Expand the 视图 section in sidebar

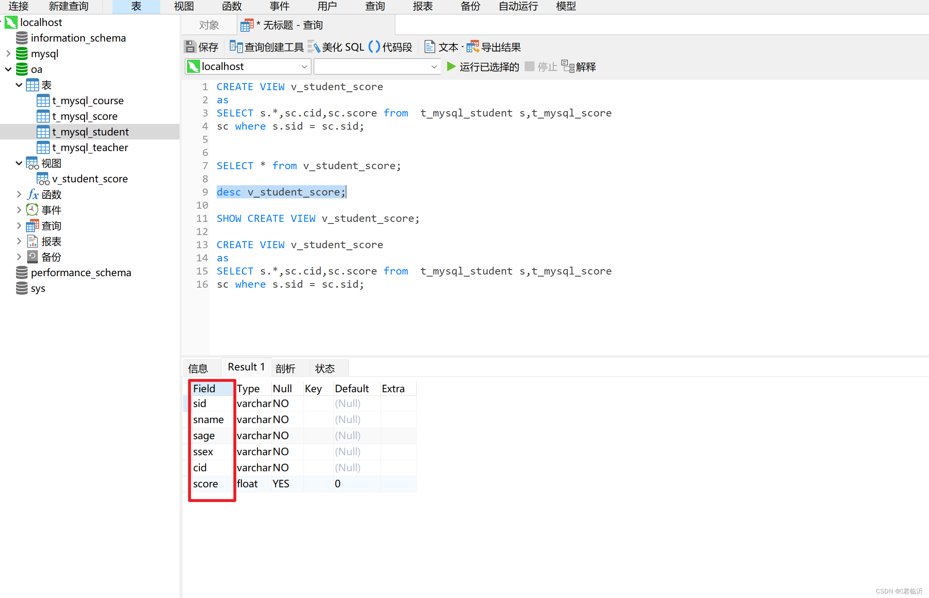click(18, 162)
